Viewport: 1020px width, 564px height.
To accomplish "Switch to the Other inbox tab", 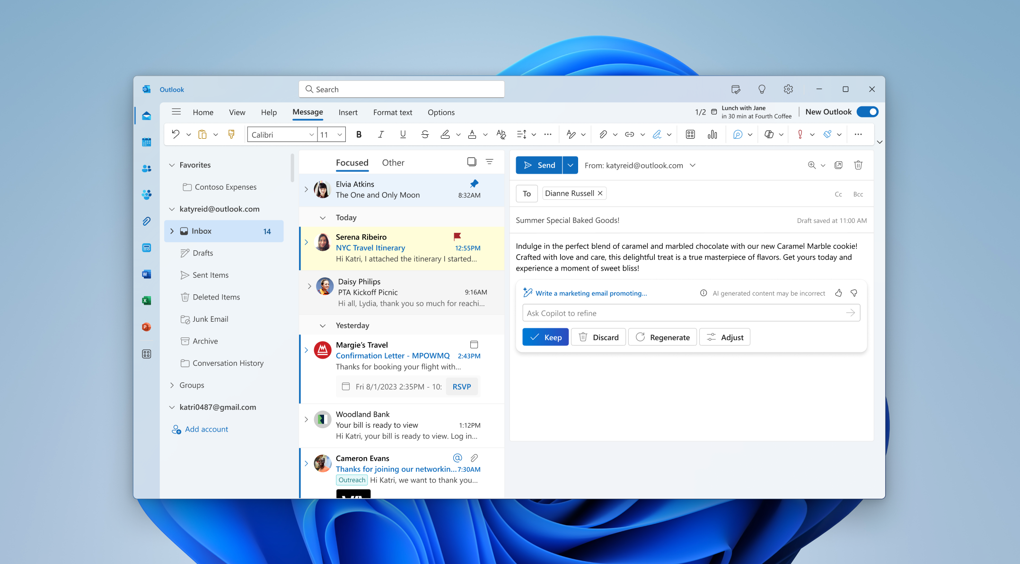I will (393, 163).
